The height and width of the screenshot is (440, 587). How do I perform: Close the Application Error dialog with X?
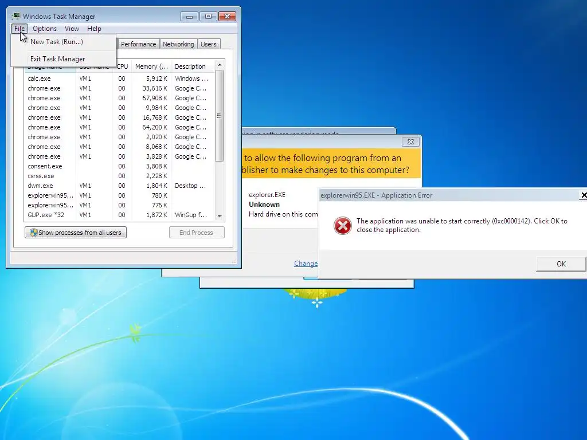(583, 195)
